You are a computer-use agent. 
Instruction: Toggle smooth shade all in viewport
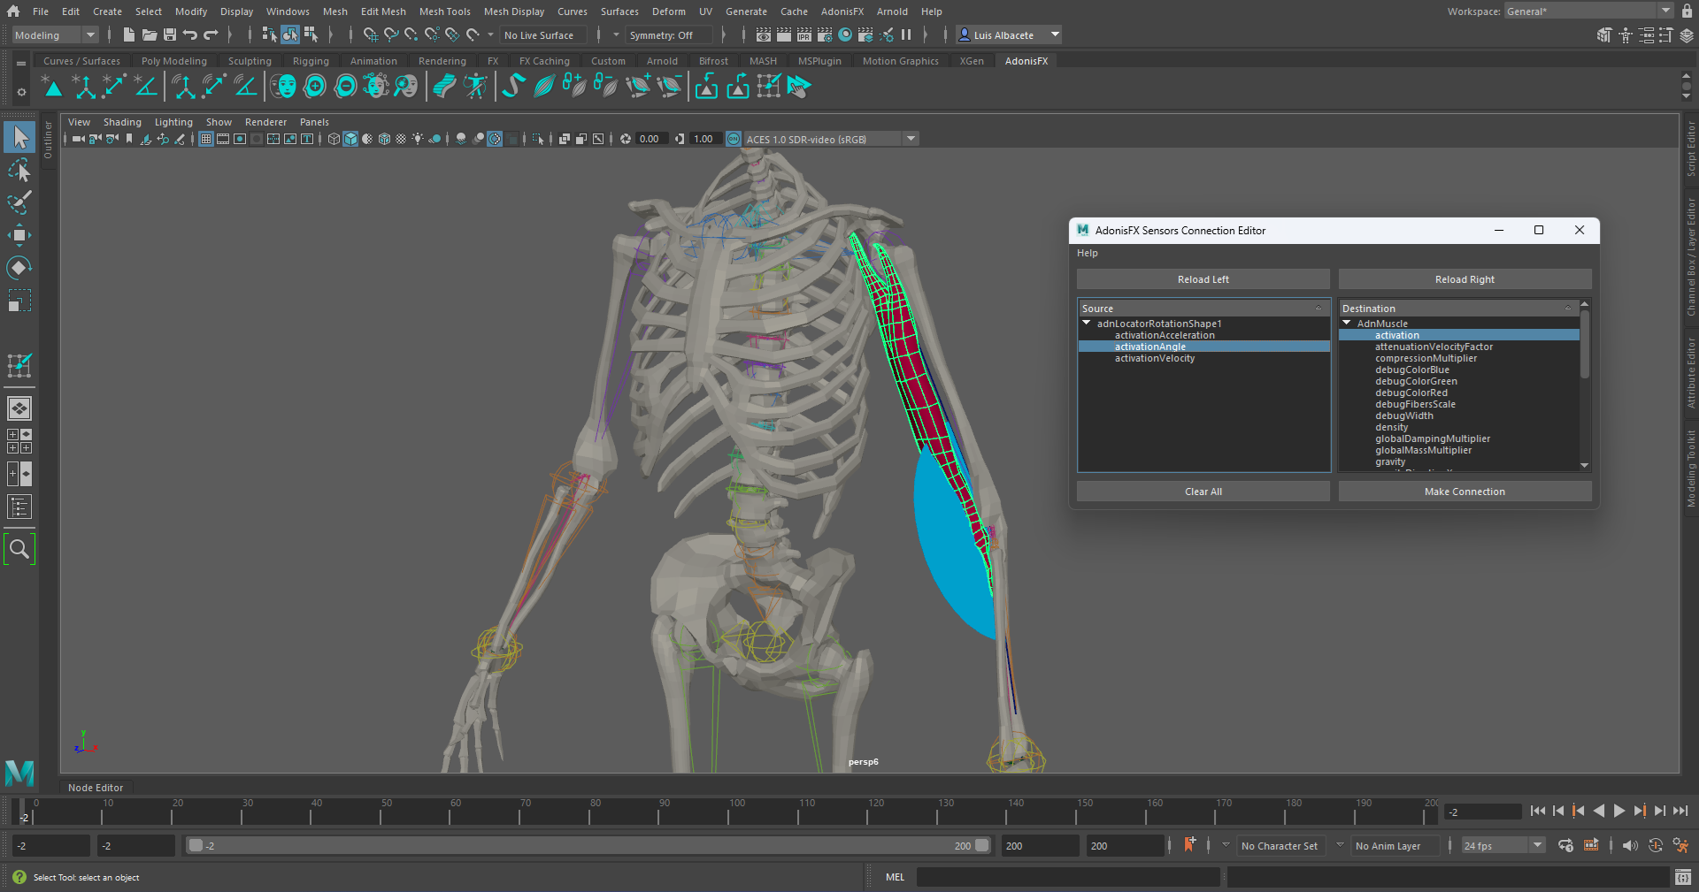(x=350, y=139)
